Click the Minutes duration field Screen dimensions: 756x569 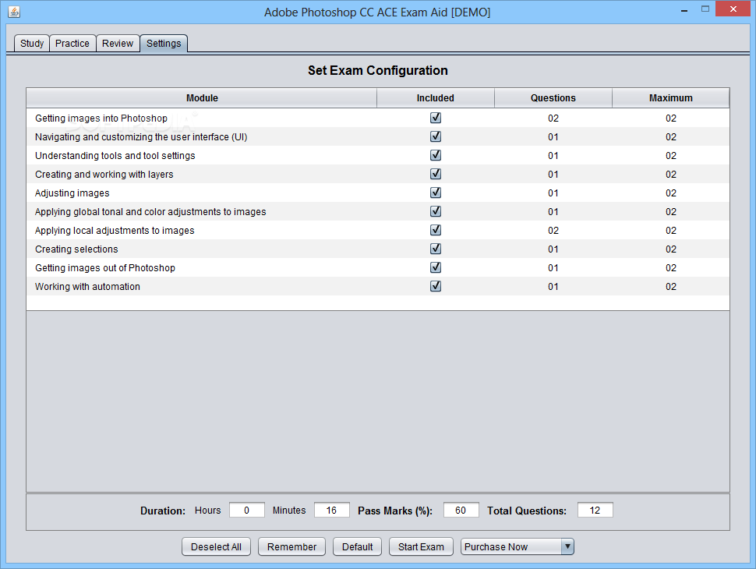pyautogui.click(x=332, y=511)
